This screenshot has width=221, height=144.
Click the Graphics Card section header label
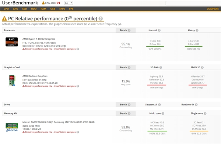coord(12,67)
